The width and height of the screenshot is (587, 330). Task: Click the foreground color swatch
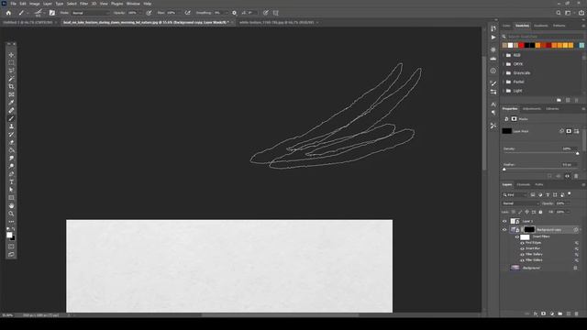pos(9,235)
